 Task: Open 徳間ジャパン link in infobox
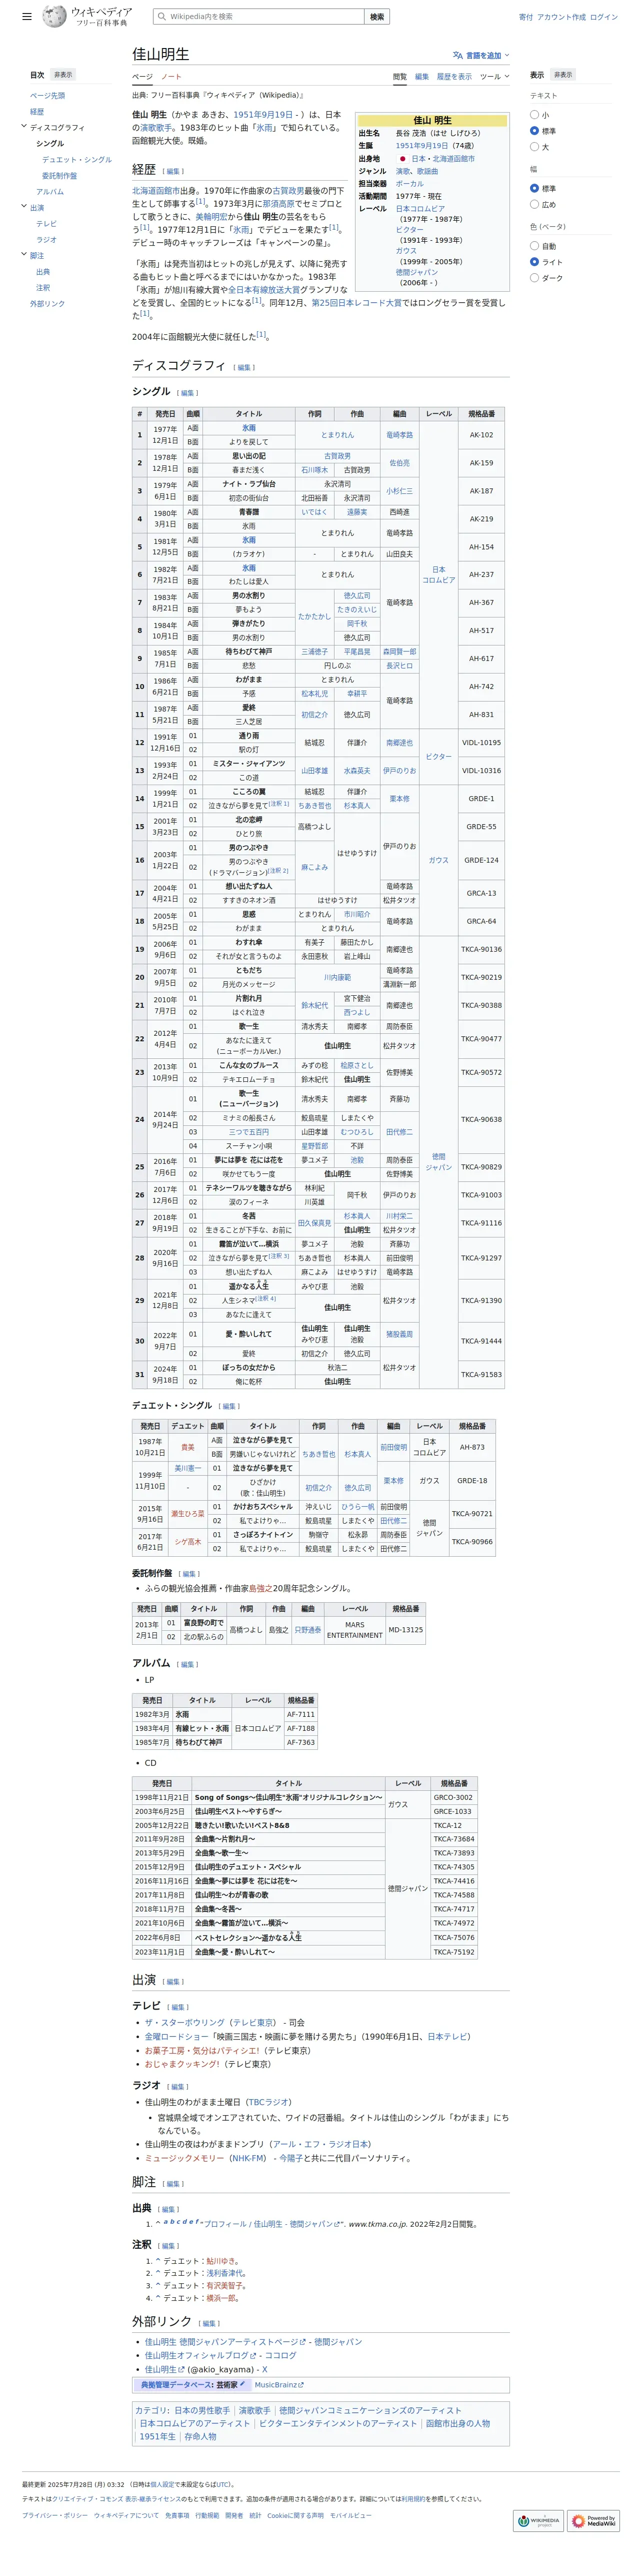416,272
